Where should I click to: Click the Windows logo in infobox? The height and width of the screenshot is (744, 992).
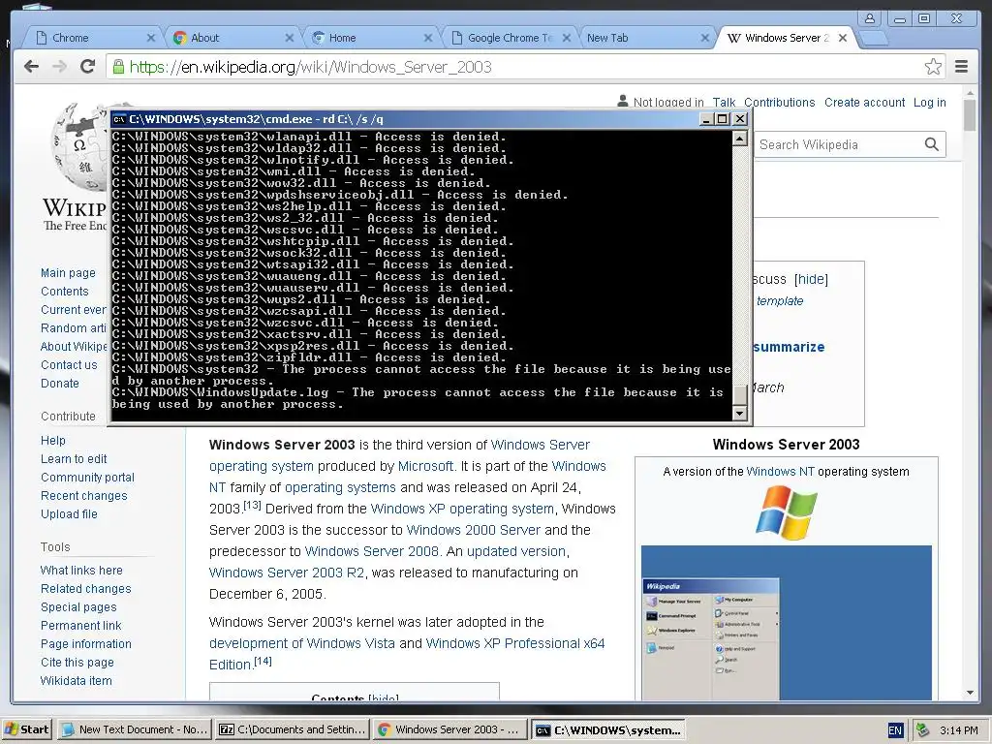(x=787, y=512)
